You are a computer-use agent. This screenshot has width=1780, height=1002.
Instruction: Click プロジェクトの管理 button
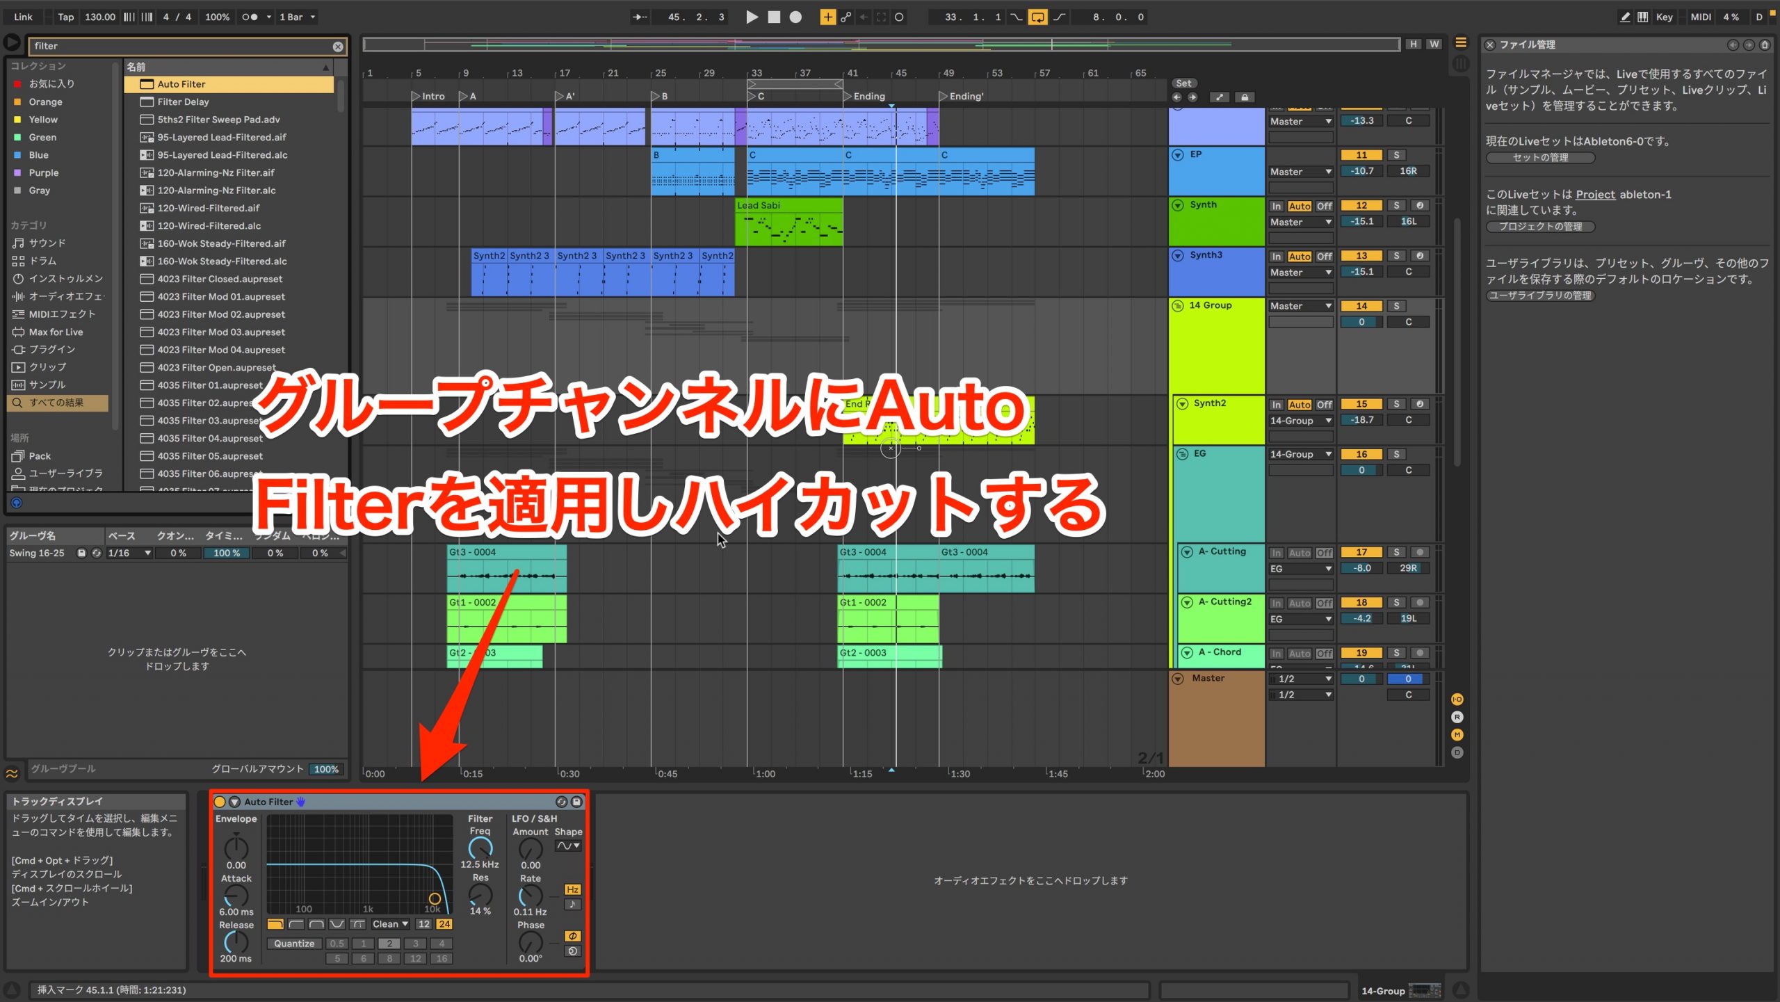click(x=1540, y=227)
